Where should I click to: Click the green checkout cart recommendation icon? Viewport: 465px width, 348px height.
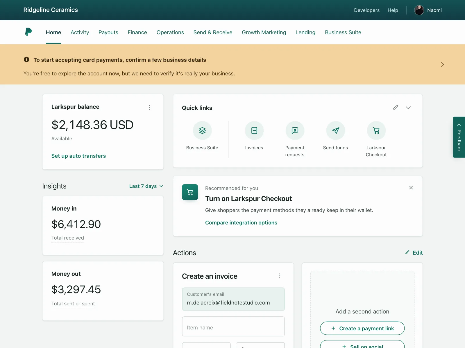click(190, 192)
